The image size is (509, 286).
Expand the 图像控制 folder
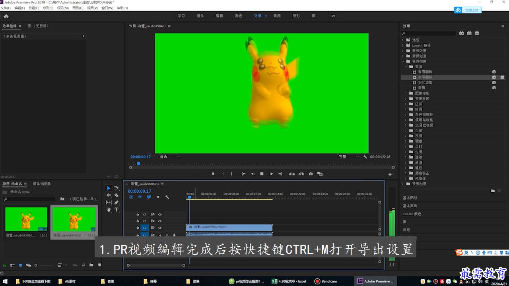406,93
